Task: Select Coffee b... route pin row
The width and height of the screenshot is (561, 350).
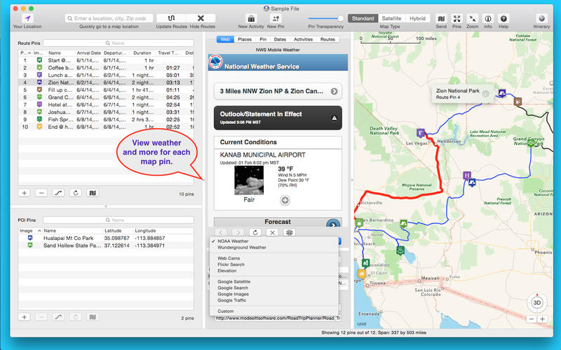Action: (106, 68)
